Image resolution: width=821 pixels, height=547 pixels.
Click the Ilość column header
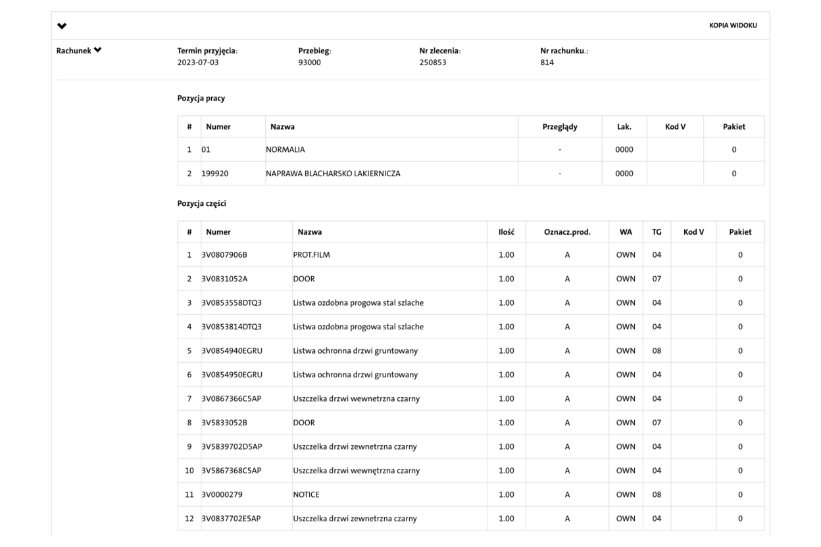point(506,232)
